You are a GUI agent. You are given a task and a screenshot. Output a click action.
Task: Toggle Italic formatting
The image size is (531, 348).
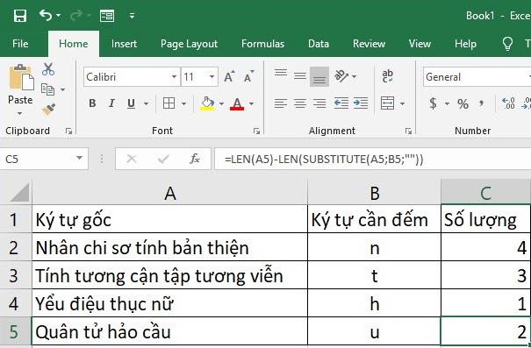[x=111, y=103]
